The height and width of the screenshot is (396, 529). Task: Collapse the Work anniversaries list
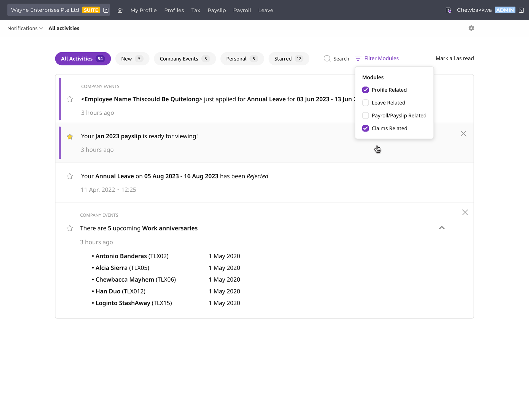[x=442, y=228]
